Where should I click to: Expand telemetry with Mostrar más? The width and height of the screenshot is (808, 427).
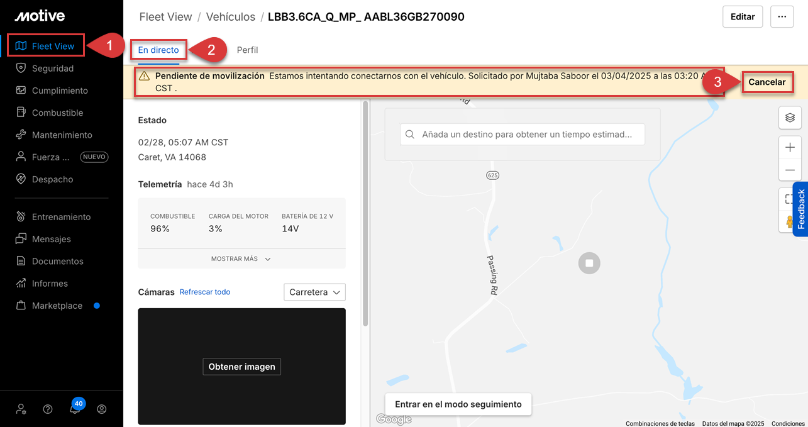click(241, 258)
